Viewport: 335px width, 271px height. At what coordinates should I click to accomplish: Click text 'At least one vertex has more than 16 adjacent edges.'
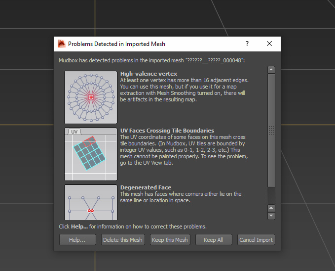184,80
